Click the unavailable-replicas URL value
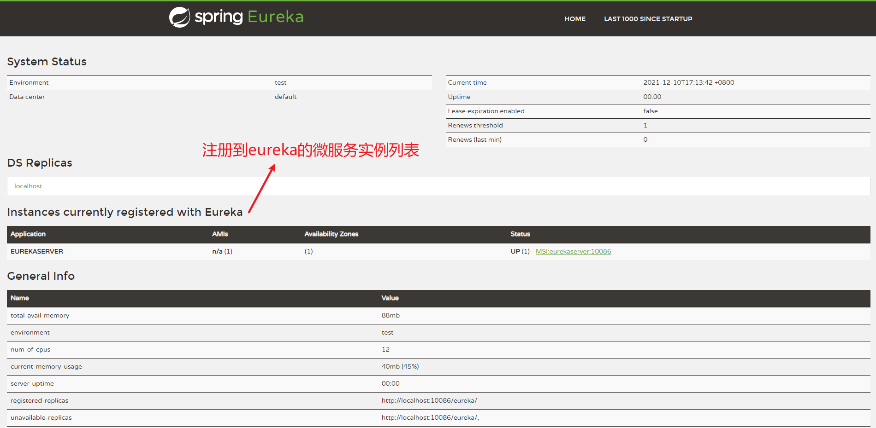This screenshot has height=428, width=876. point(430,417)
